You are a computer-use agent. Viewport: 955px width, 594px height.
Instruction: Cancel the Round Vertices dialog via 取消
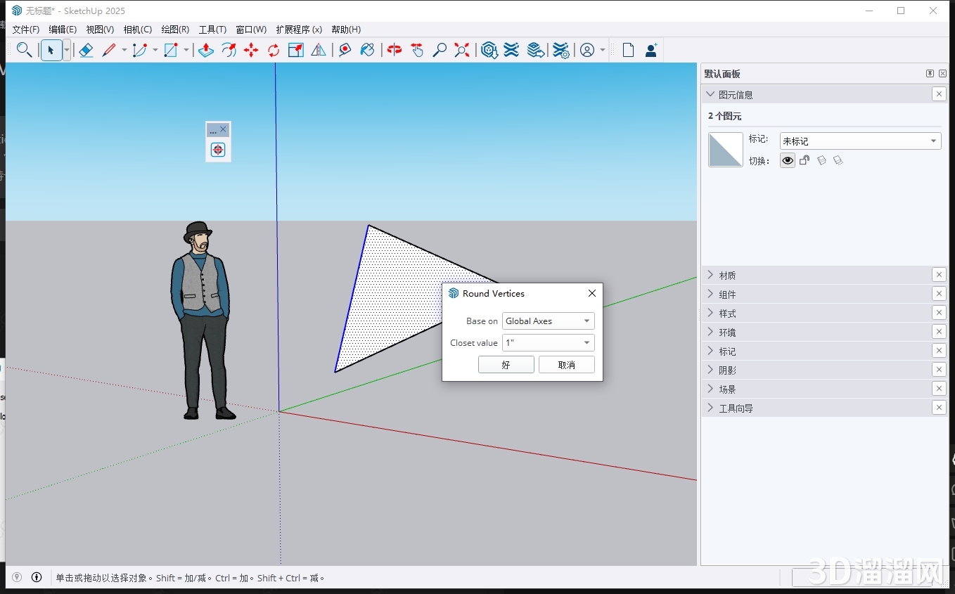(567, 364)
